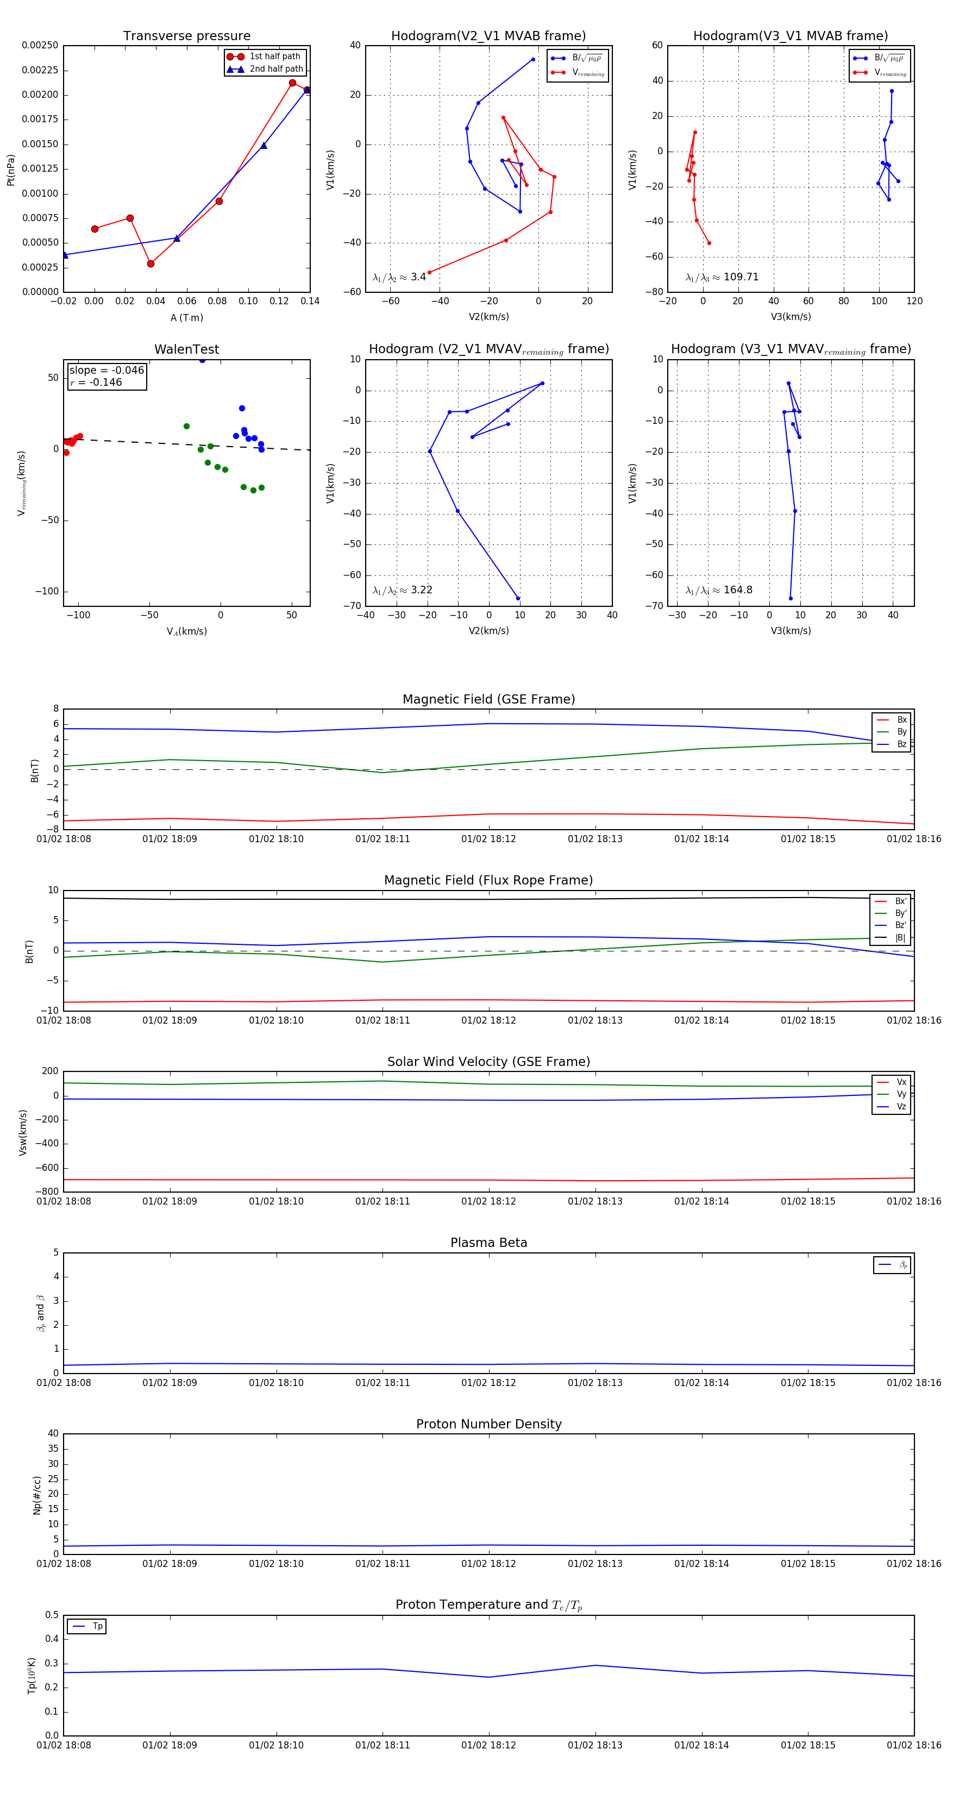Click the 'Pt(nPa)' y-axis label

10,169
